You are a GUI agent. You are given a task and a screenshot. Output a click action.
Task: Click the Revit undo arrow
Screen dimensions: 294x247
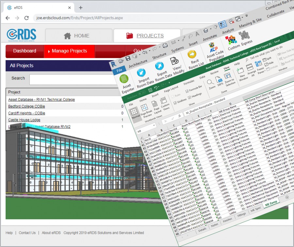[145, 52]
